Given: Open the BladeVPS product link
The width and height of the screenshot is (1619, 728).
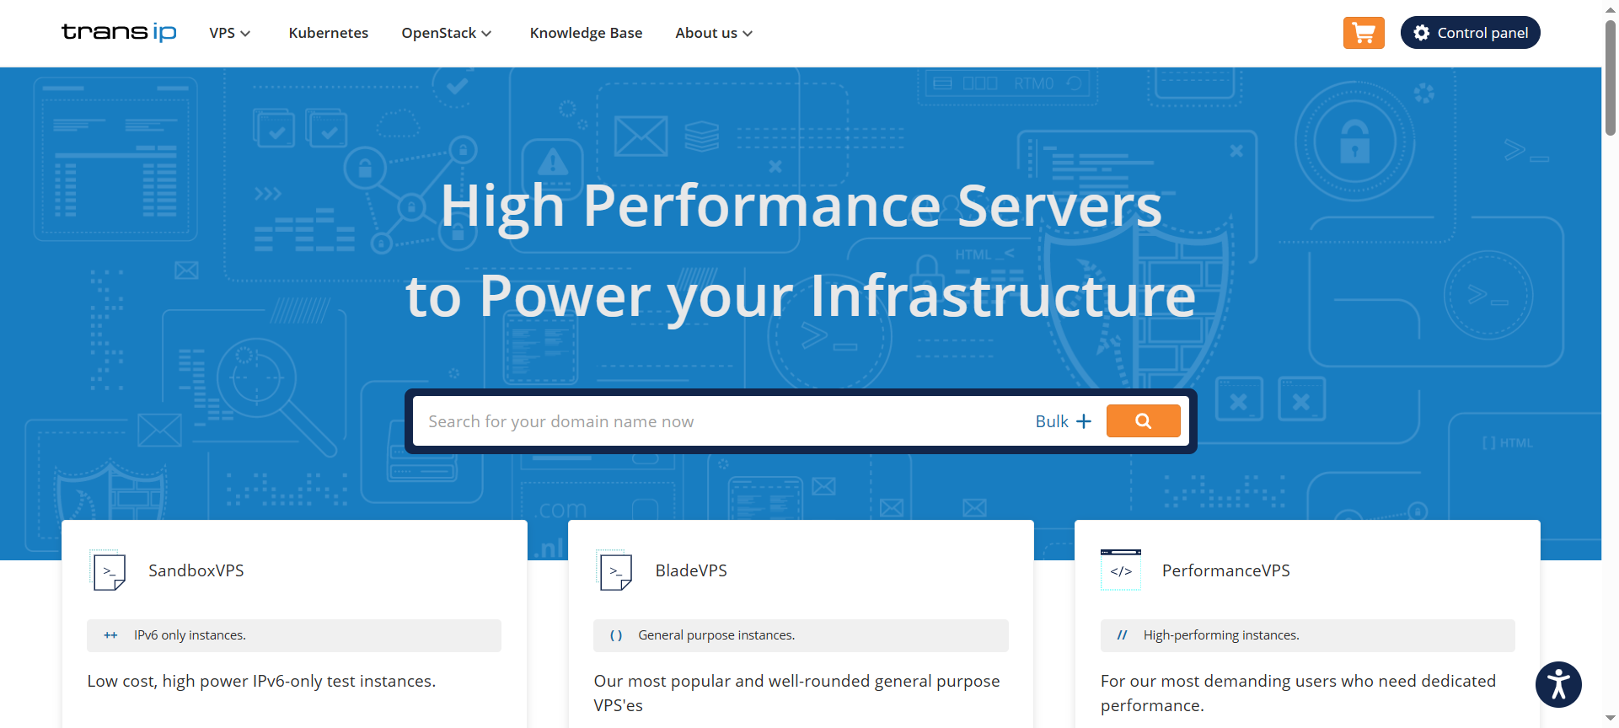Looking at the screenshot, I should pos(690,570).
